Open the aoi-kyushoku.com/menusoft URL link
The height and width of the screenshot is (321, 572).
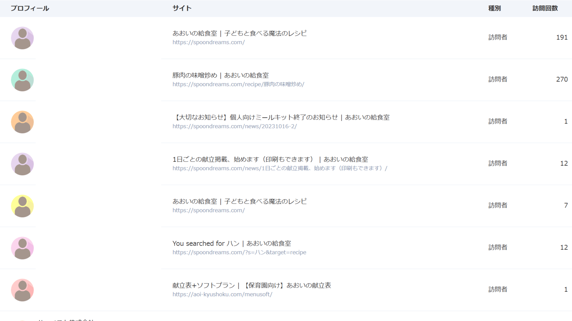[222, 294]
